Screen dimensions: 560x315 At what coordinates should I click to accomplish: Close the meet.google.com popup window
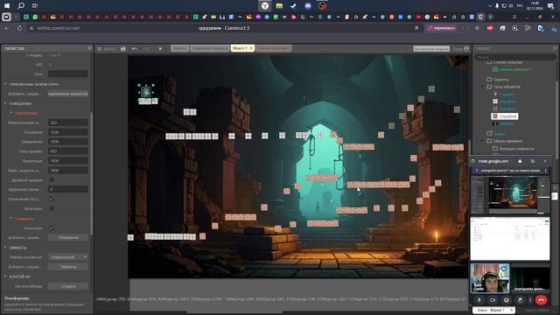pos(545,161)
